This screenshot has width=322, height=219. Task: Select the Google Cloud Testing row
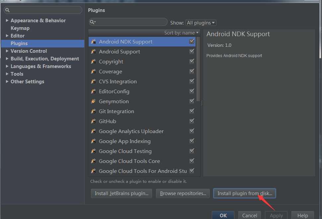point(142,151)
